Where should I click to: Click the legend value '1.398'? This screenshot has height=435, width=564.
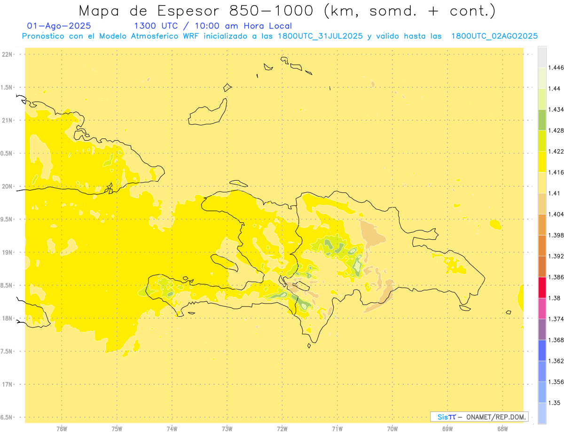(556, 235)
